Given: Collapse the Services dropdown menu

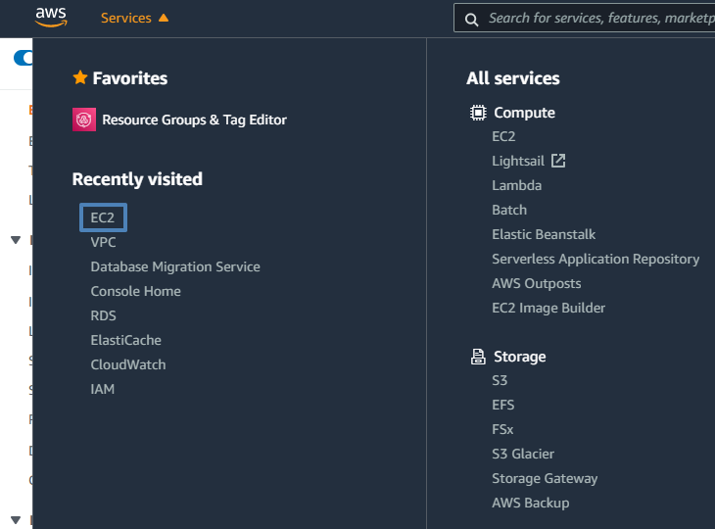Looking at the screenshot, I should pos(134,18).
